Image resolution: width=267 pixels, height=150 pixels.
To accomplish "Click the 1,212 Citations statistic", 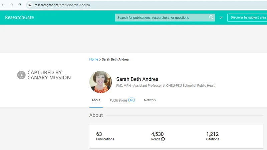I will (213, 136).
